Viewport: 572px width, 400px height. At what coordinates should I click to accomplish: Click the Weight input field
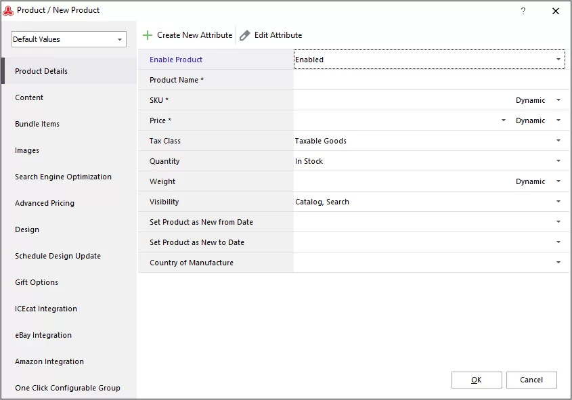coord(403,181)
